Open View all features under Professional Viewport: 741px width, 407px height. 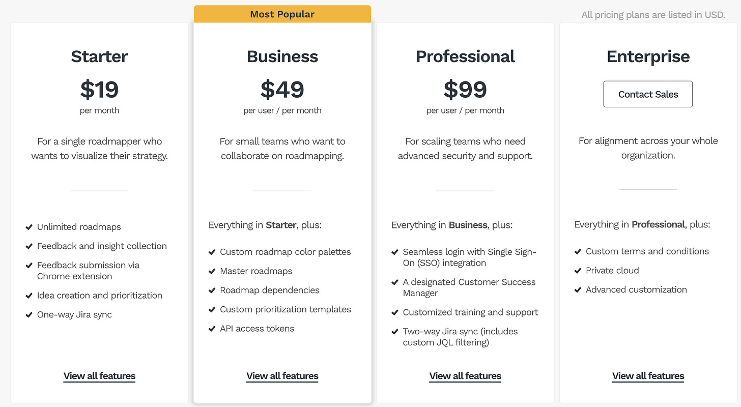465,376
